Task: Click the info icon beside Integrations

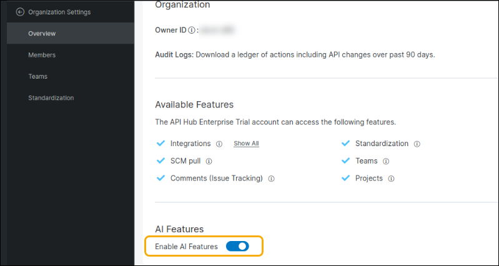Action: point(219,144)
